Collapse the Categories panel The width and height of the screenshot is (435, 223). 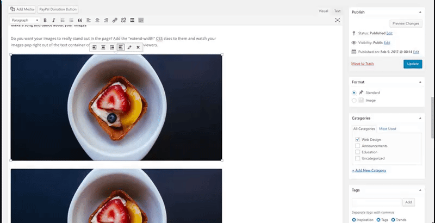(x=420, y=118)
